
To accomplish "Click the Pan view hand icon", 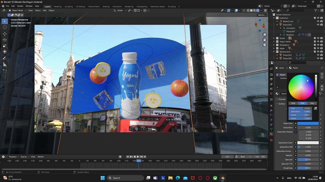I will pyautogui.click(x=265, y=40).
